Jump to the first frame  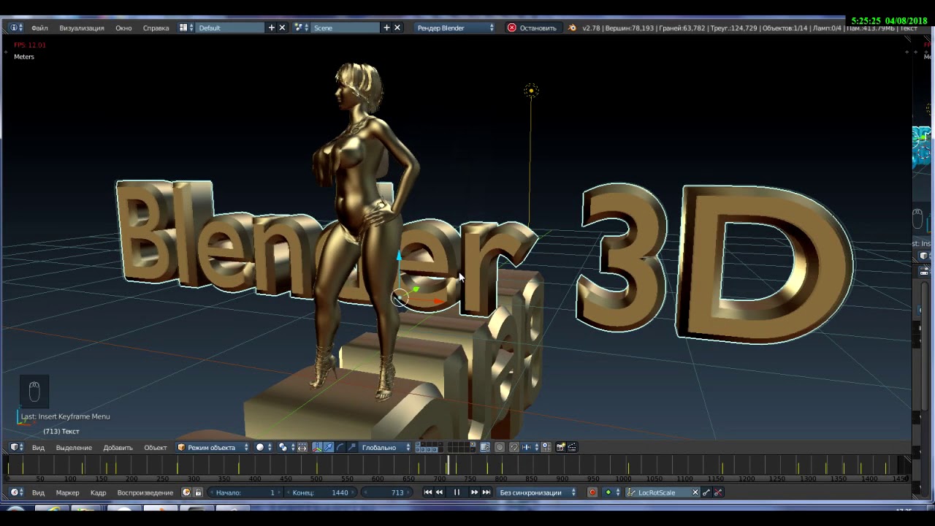428,492
